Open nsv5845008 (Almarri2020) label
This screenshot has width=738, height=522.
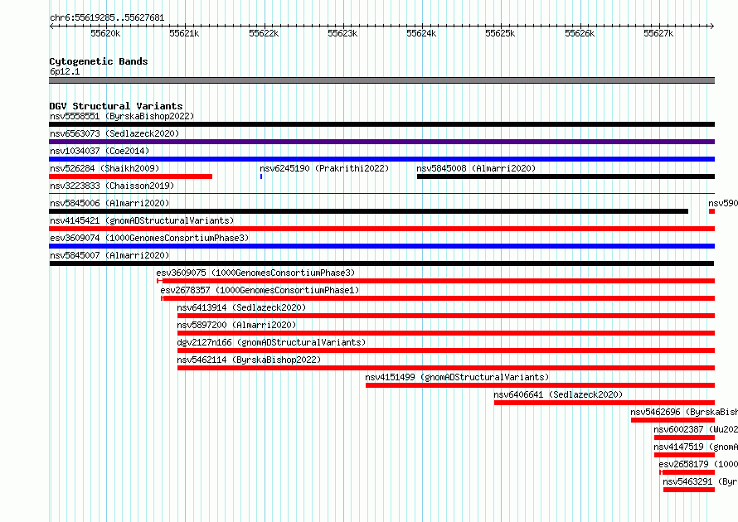[x=476, y=168]
